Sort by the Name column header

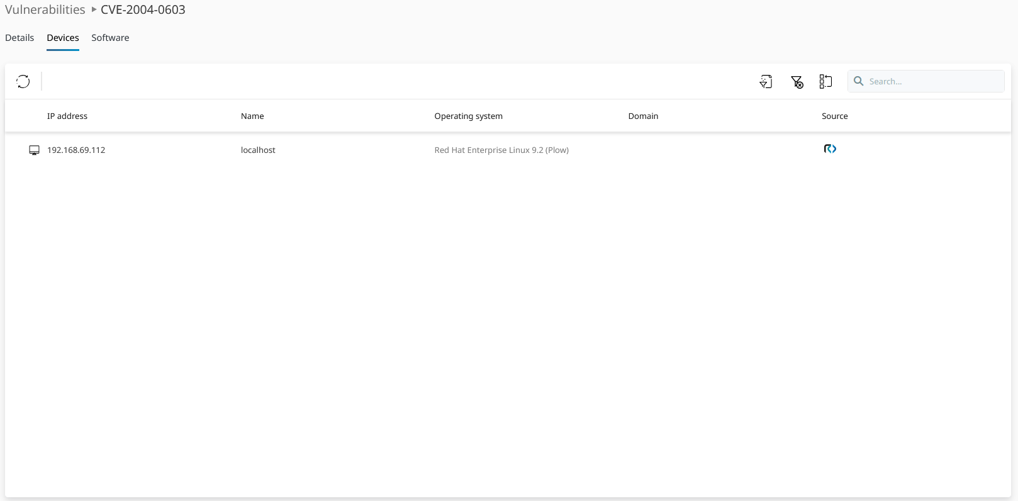pos(252,116)
